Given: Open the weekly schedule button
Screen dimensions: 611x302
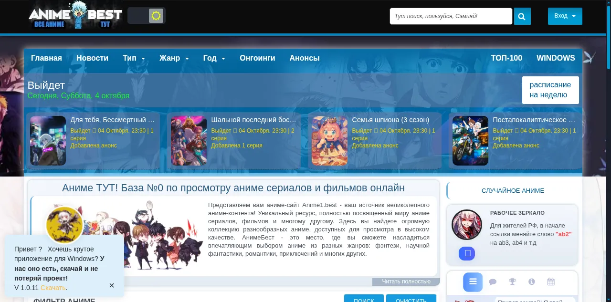Looking at the screenshot, I should pos(550,90).
